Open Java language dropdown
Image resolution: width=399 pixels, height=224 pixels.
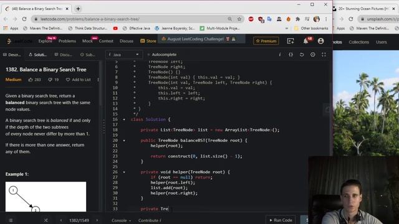coord(123,55)
